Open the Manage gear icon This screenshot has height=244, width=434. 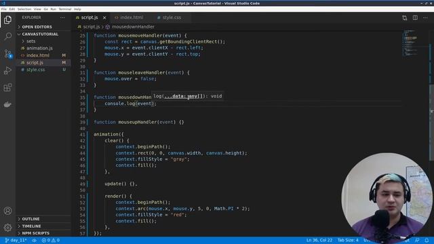tap(7, 228)
